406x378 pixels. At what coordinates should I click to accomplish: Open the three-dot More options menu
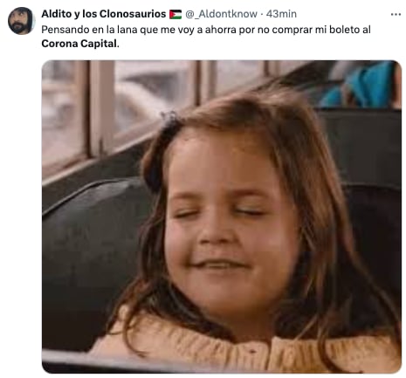click(x=396, y=14)
